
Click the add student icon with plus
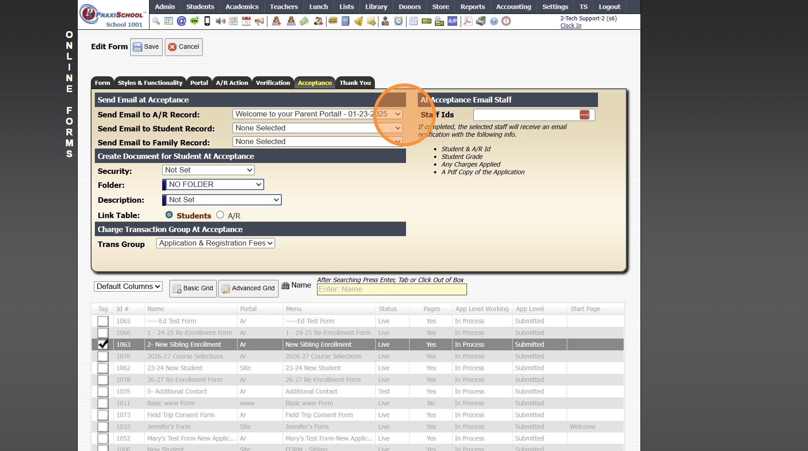pyautogui.click(x=276, y=21)
